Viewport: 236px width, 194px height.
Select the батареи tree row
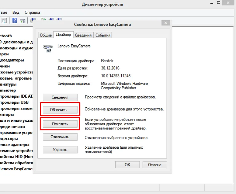(x=4, y=54)
